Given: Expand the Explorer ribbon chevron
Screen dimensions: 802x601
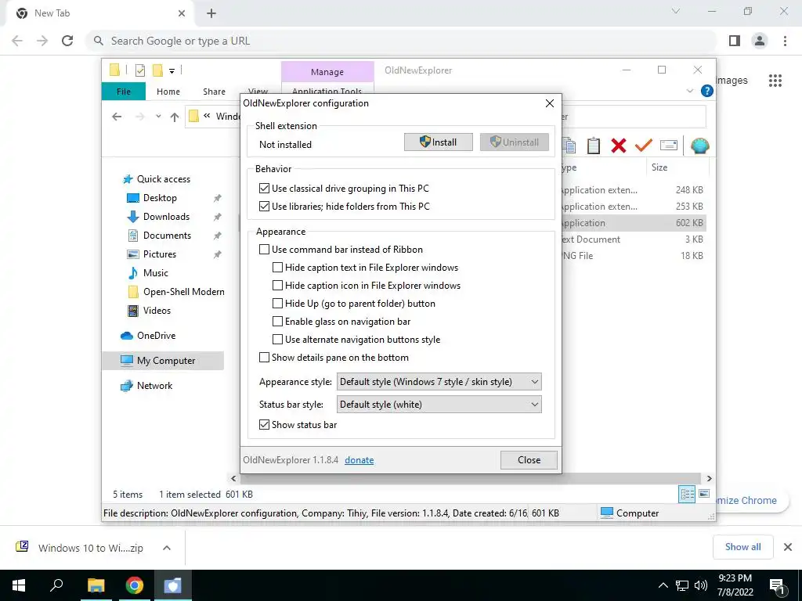Looking at the screenshot, I should pos(689,91).
